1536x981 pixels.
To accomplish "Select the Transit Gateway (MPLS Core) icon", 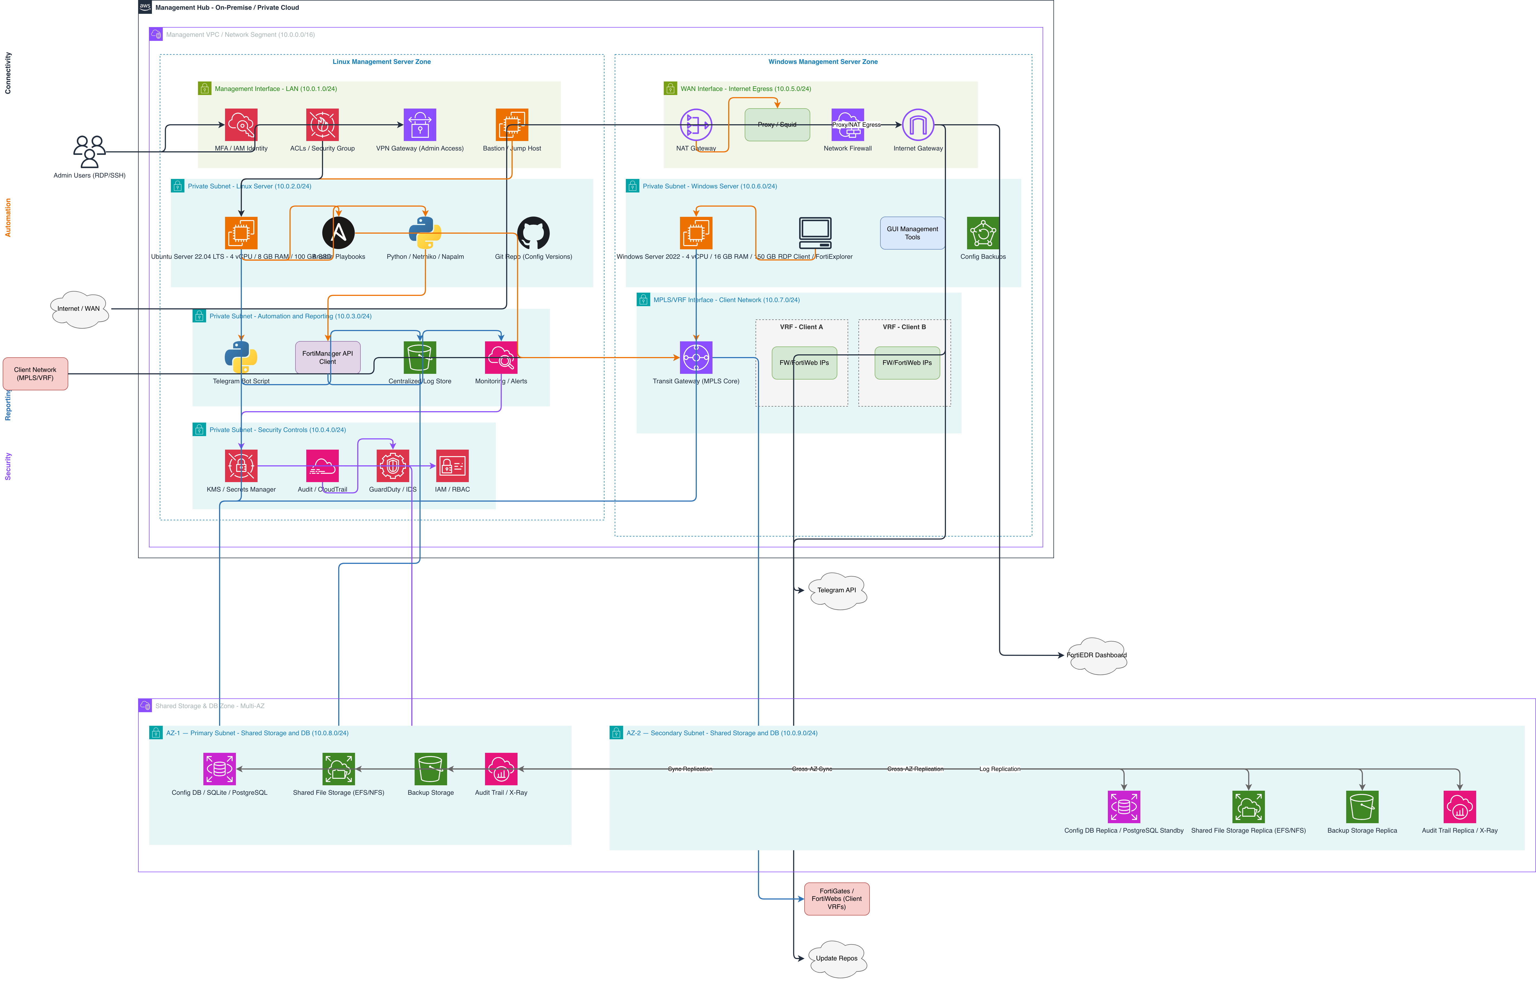I will click(x=696, y=358).
